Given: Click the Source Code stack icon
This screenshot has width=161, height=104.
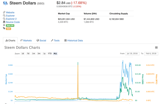Looking at the screenshot, I should point(4,22).
